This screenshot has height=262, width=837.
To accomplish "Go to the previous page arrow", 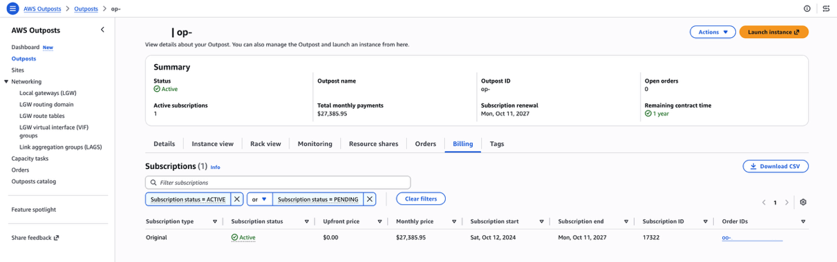I will [764, 202].
